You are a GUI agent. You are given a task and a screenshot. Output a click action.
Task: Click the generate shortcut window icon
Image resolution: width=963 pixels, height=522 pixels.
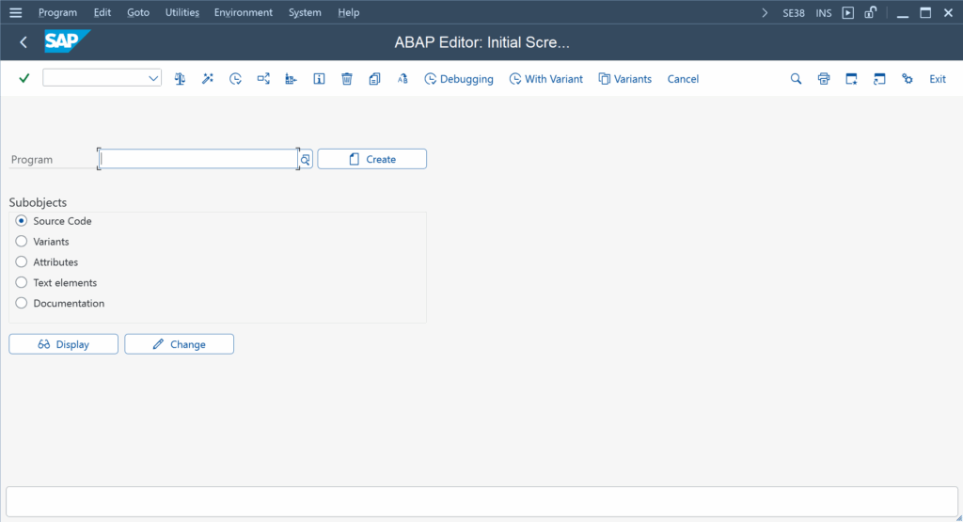click(x=879, y=79)
